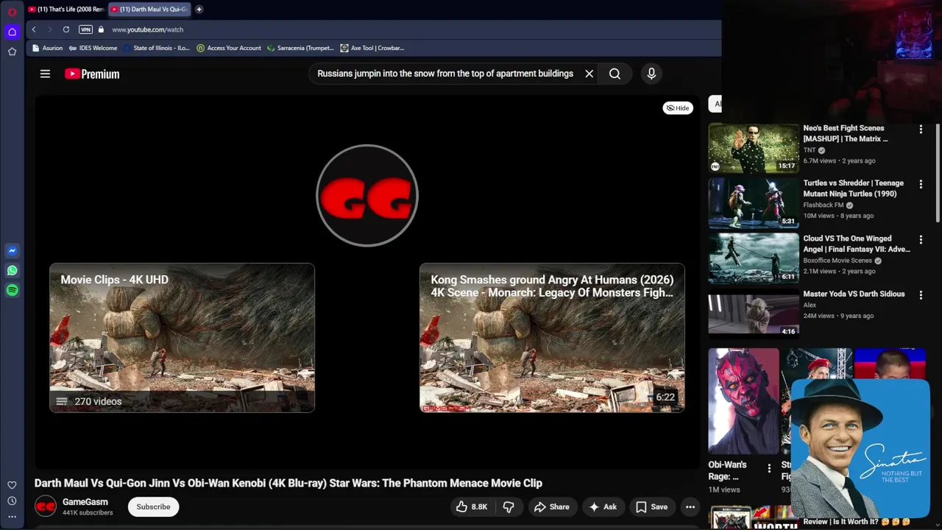Click the sidebar recommendations scrollbar
Image resolution: width=942 pixels, height=530 pixels.
[x=938, y=172]
